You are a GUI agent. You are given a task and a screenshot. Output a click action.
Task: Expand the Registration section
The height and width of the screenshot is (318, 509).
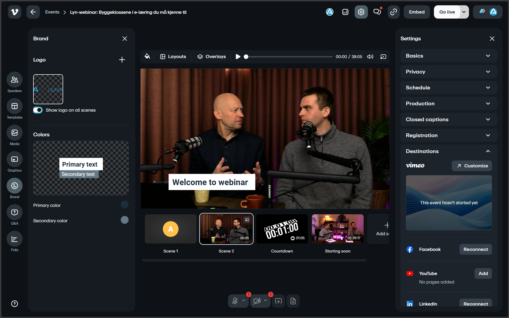pos(449,135)
